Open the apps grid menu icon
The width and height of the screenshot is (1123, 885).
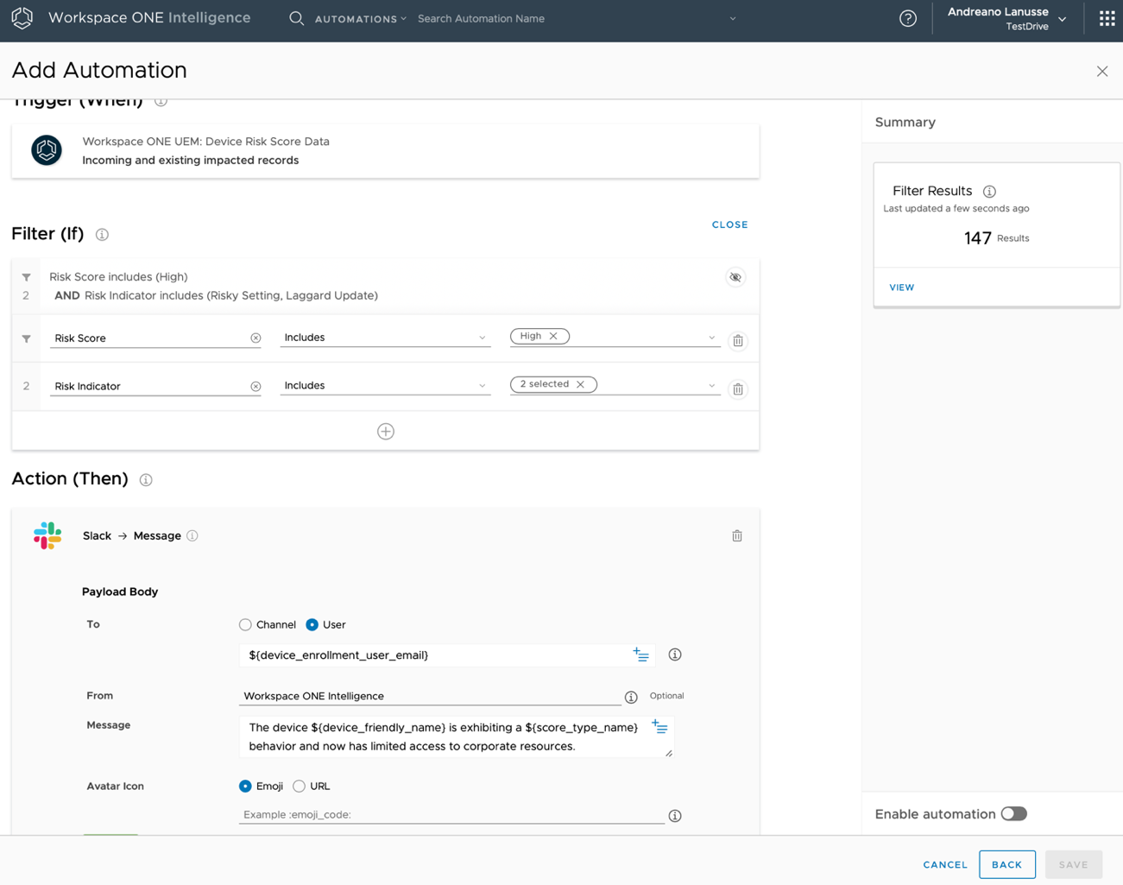coord(1107,19)
